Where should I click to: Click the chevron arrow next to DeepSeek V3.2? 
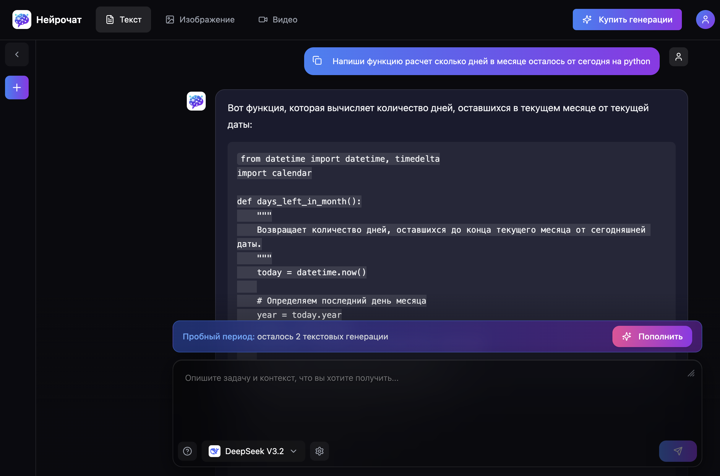(x=293, y=451)
